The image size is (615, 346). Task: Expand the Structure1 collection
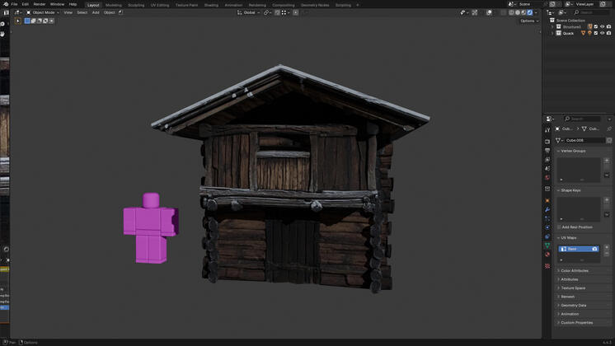[552, 26]
